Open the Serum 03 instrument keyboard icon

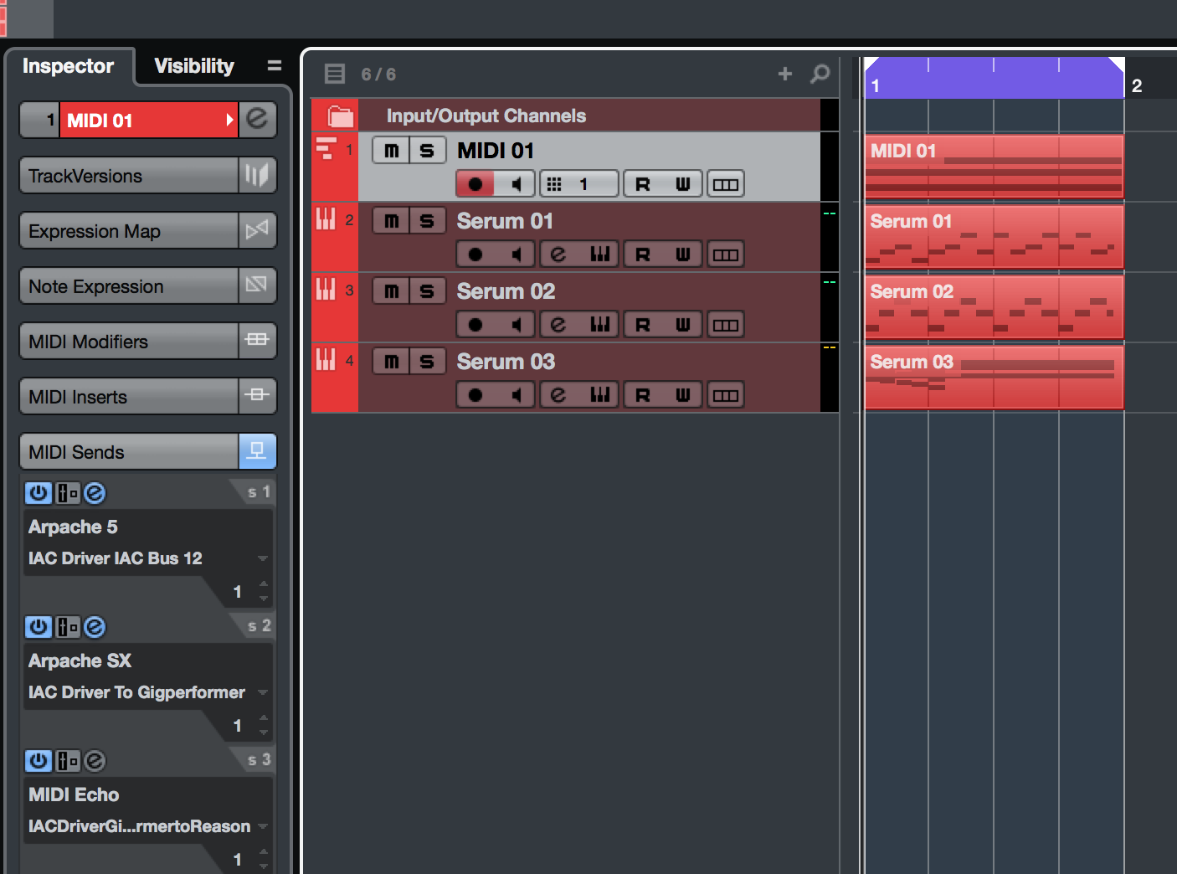point(599,395)
